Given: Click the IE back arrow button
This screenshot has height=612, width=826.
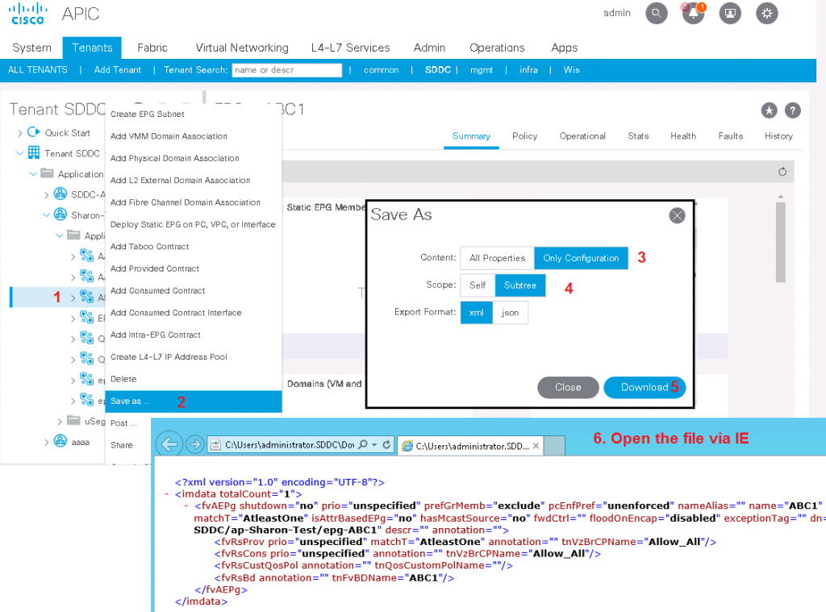Looking at the screenshot, I should tap(169, 444).
